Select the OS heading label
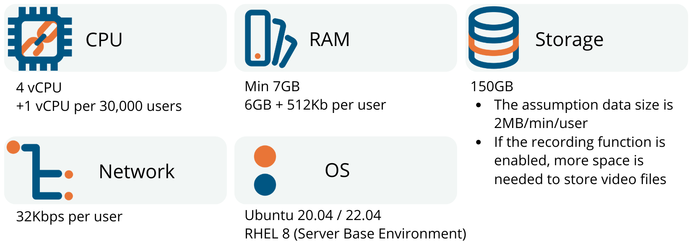The image size is (692, 251). (x=337, y=170)
